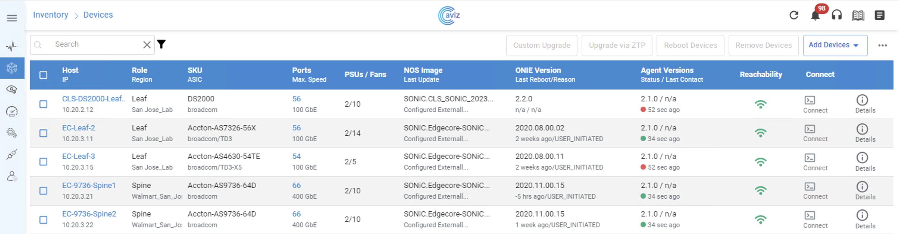Click inside the Search input field

94,45
